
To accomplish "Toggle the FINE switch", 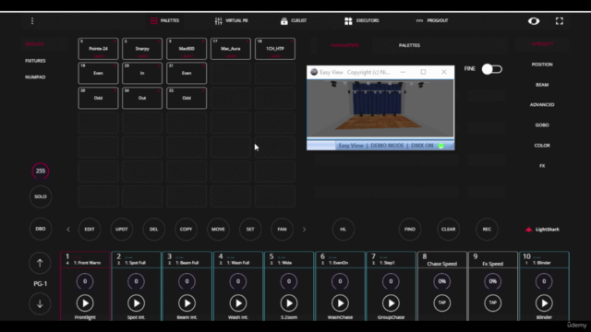I will [x=492, y=69].
